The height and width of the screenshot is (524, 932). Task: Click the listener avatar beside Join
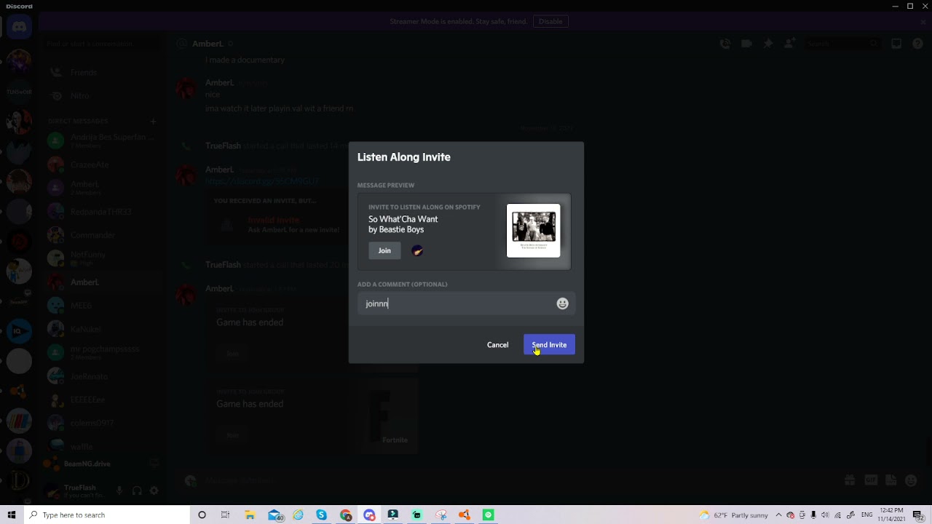tap(417, 250)
